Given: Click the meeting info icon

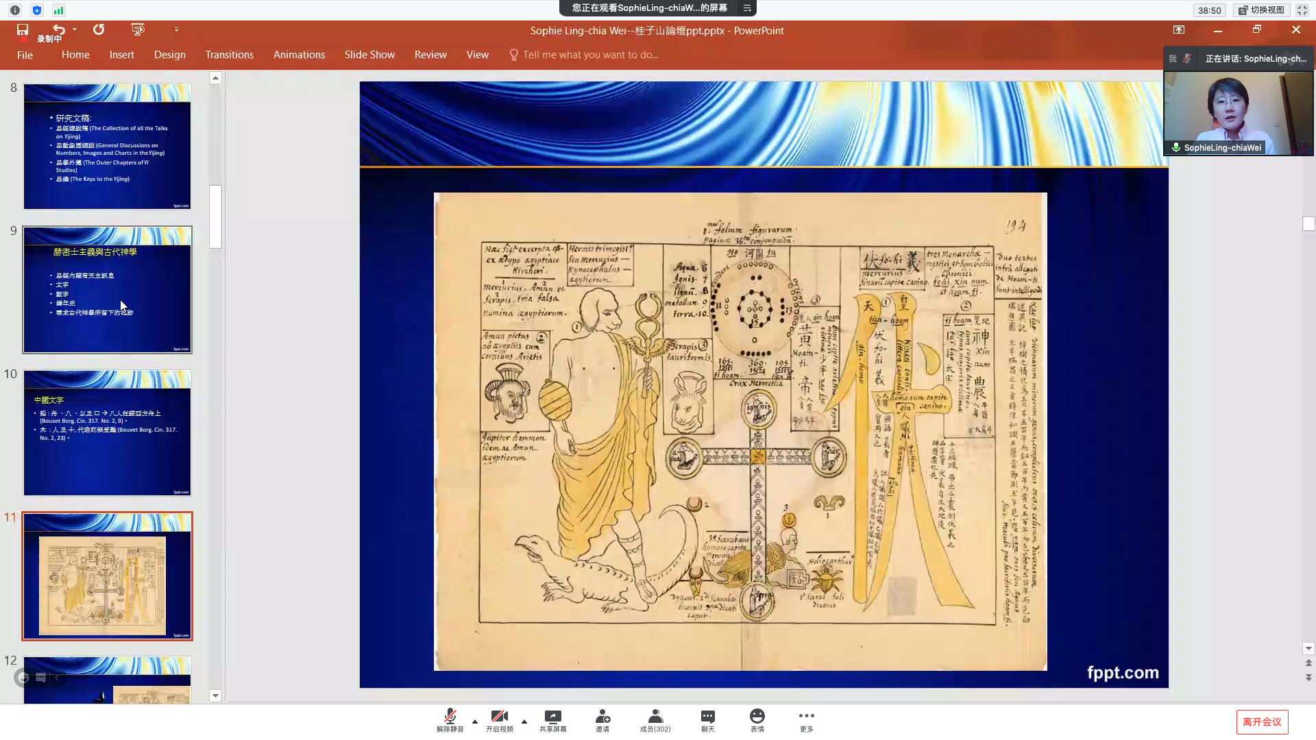Looking at the screenshot, I should [15, 10].
